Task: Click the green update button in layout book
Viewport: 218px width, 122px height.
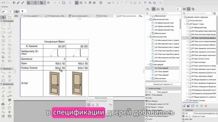Action: [x=201, y=106]
